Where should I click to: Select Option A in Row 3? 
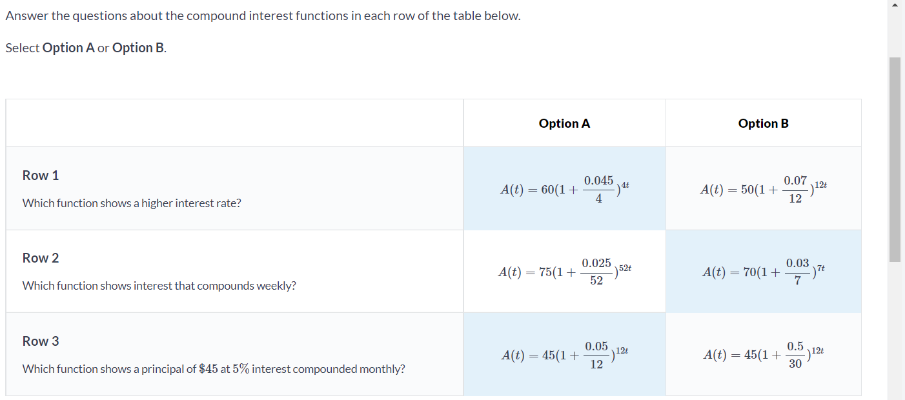point(564,354)
